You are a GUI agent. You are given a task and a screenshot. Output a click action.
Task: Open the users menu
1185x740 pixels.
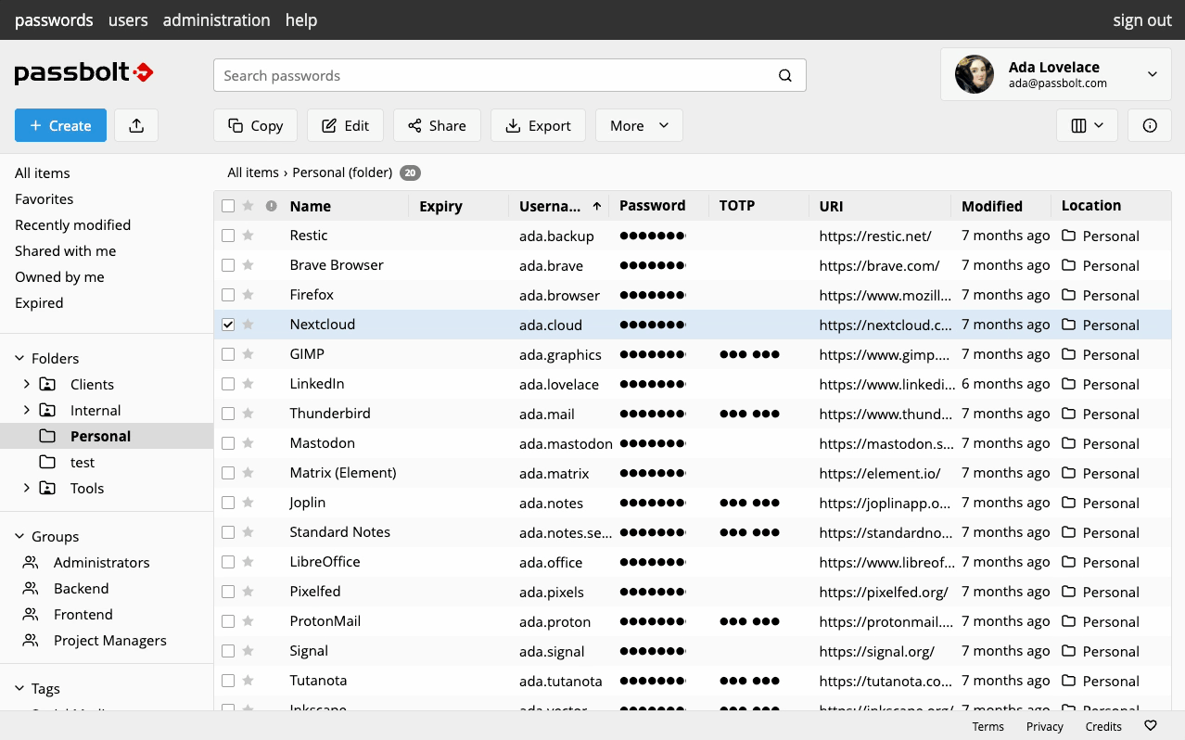coord(128,19)
